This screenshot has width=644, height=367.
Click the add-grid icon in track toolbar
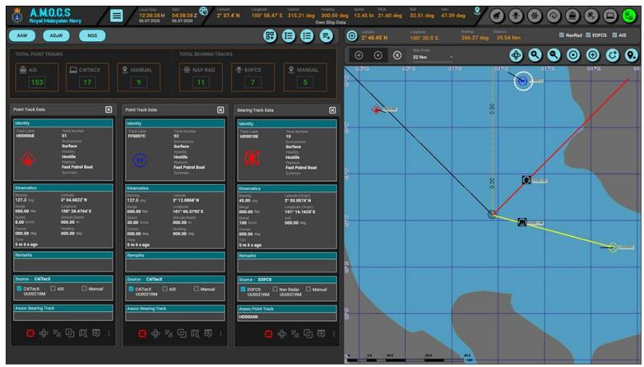[x=269, y=36]
